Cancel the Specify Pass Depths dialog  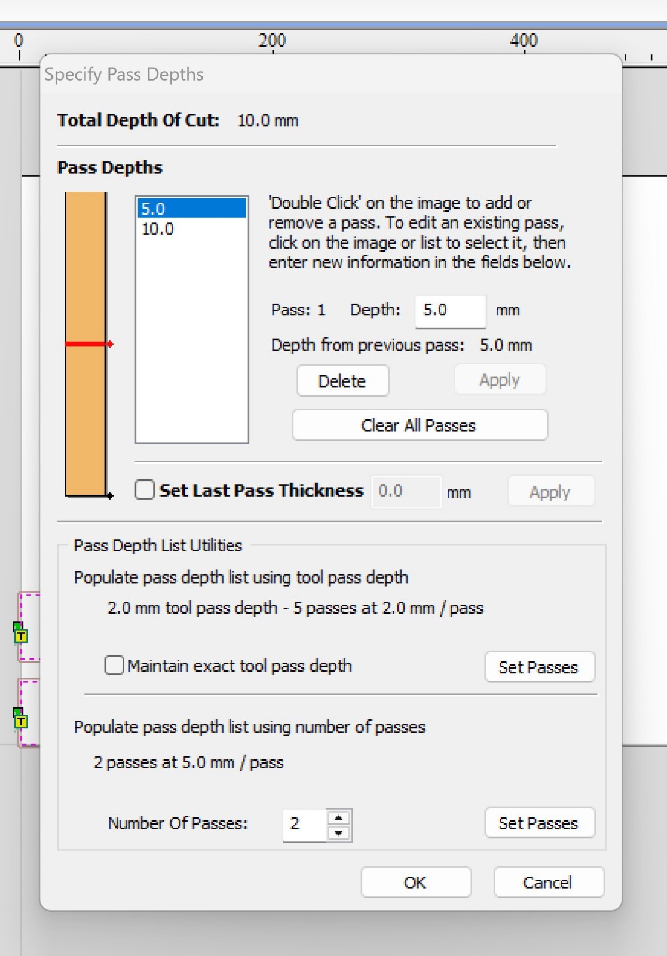[x=547, y=883]
